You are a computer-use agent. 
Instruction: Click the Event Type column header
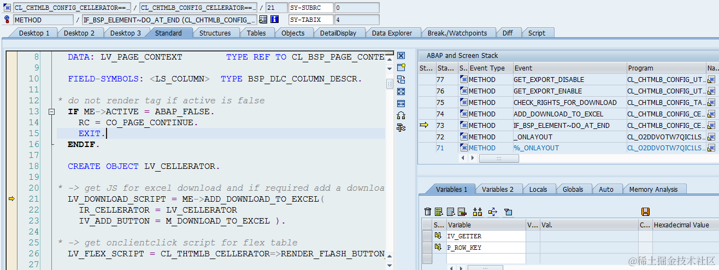[x=490, y=68]
